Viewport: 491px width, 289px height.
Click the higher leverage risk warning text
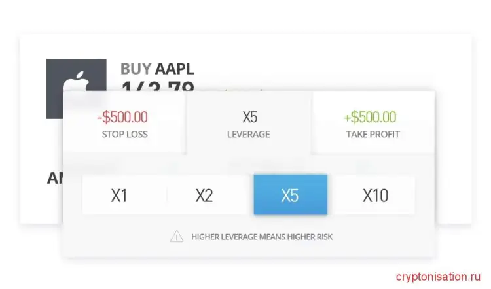coord(262,237)
